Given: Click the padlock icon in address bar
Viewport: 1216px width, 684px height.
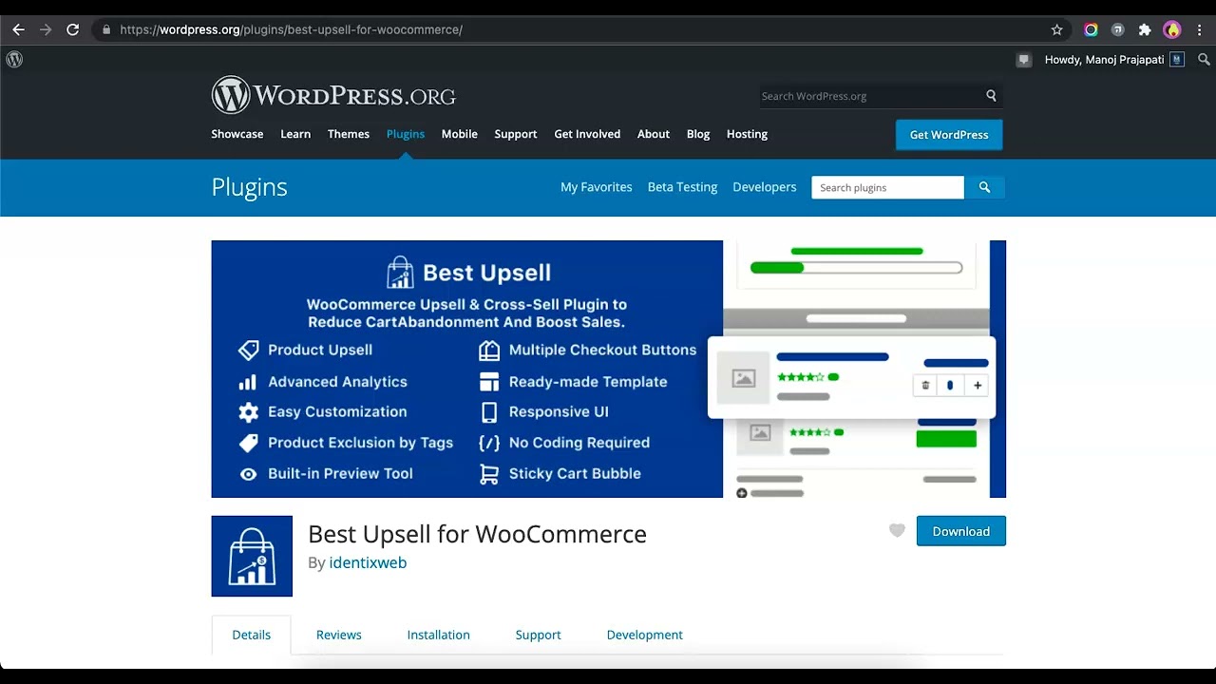Looking at the screenshot, I should point(106,29).
